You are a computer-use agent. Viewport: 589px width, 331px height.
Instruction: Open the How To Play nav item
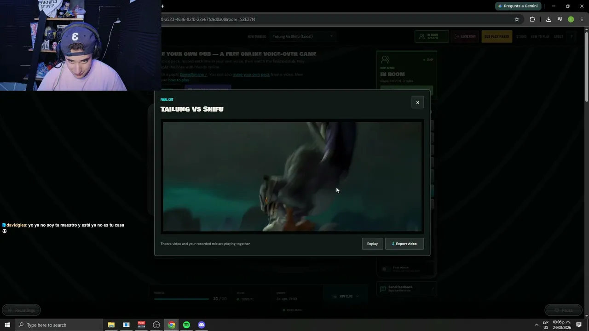click(x=540, y=37)
